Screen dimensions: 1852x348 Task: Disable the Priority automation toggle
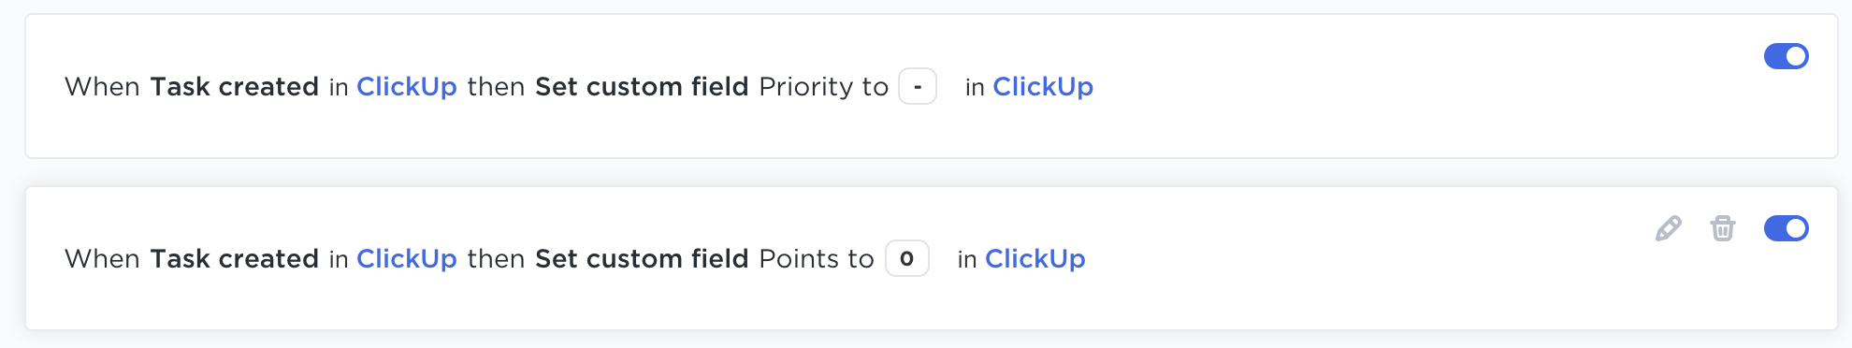coord(1786,56)
